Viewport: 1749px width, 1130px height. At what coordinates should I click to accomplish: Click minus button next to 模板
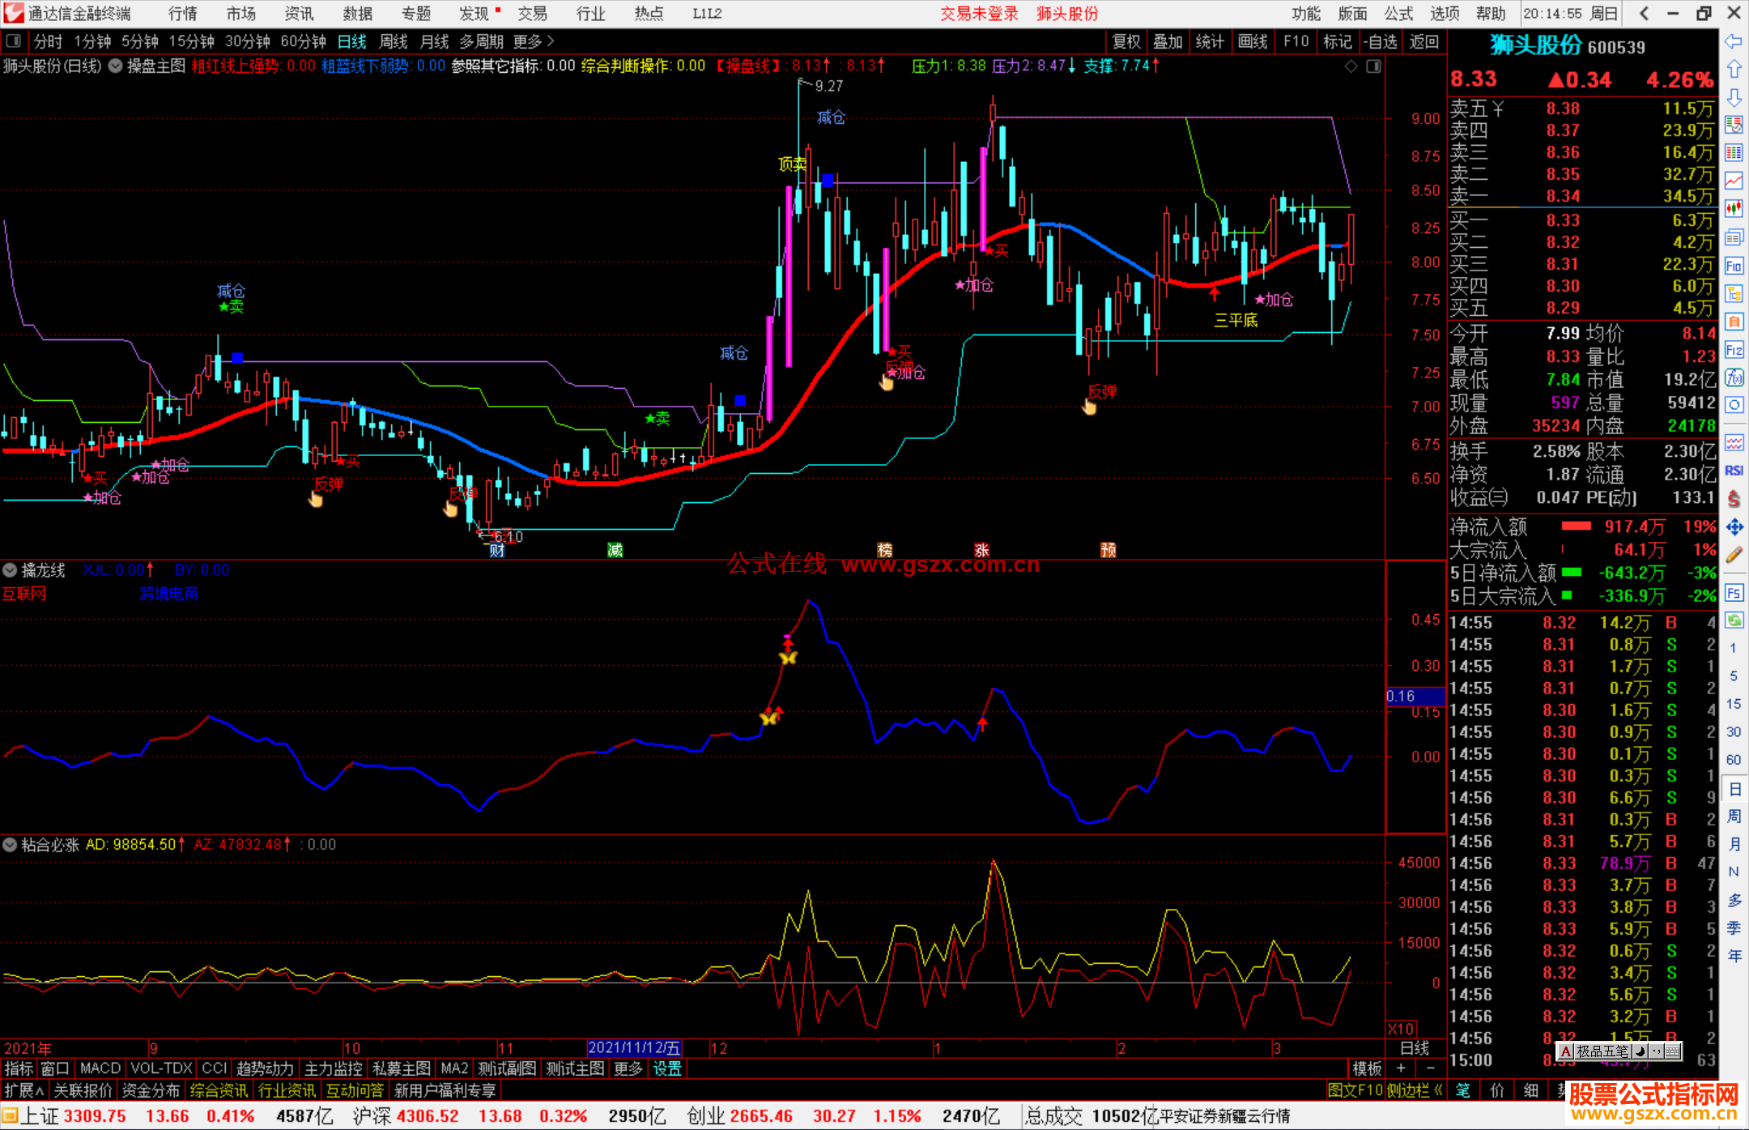click(1430, 1068)
